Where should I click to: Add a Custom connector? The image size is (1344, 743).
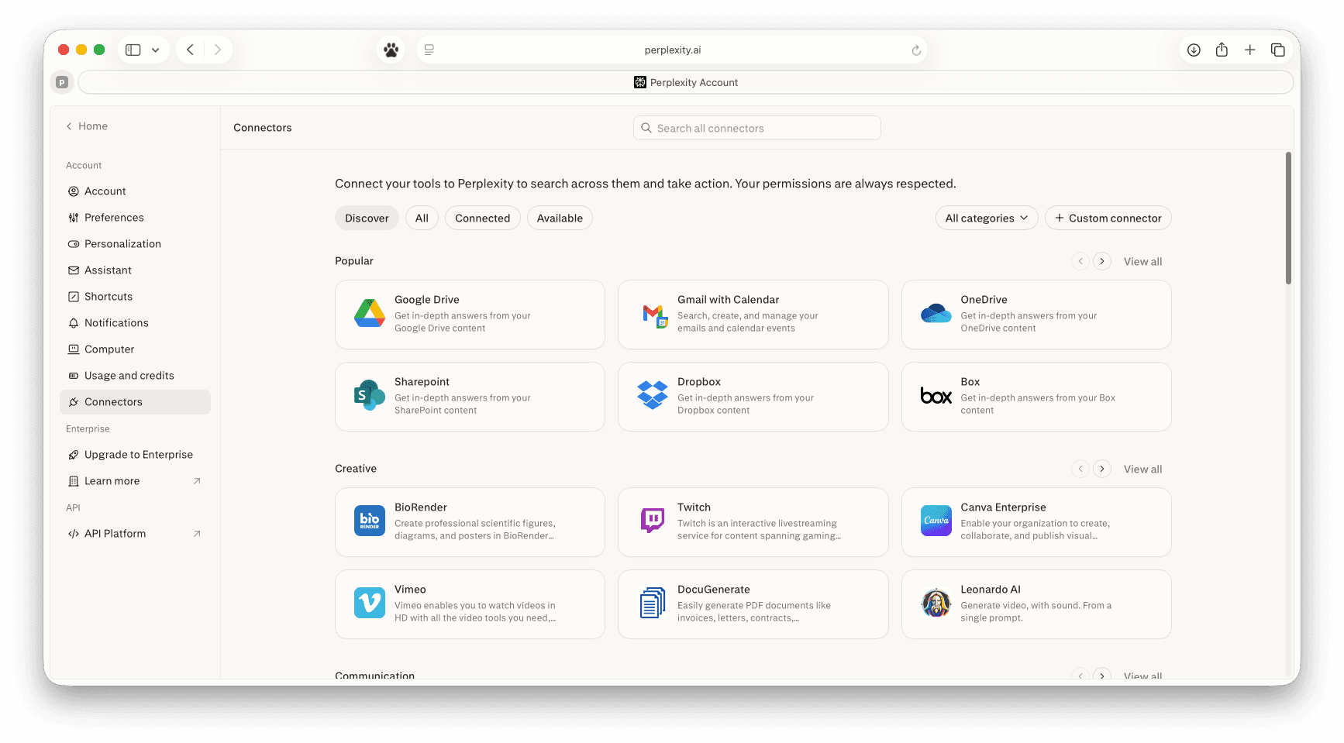pos(1108,218)
